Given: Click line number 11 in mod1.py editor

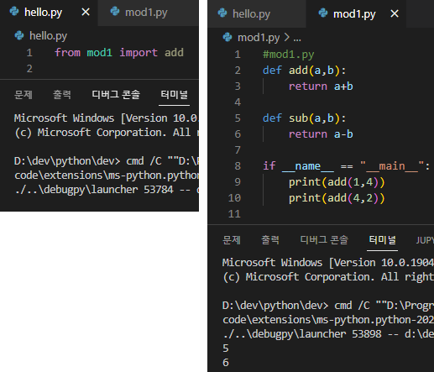Looking at the screenshot, I should tap(234, 214).
